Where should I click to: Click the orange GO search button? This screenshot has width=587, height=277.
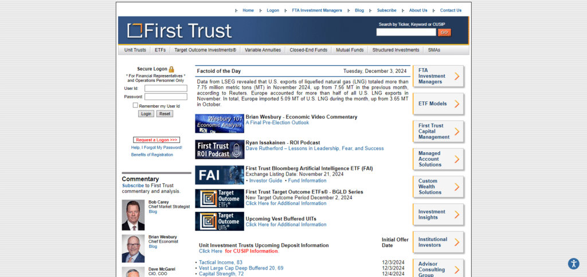(x=444, y=33)
